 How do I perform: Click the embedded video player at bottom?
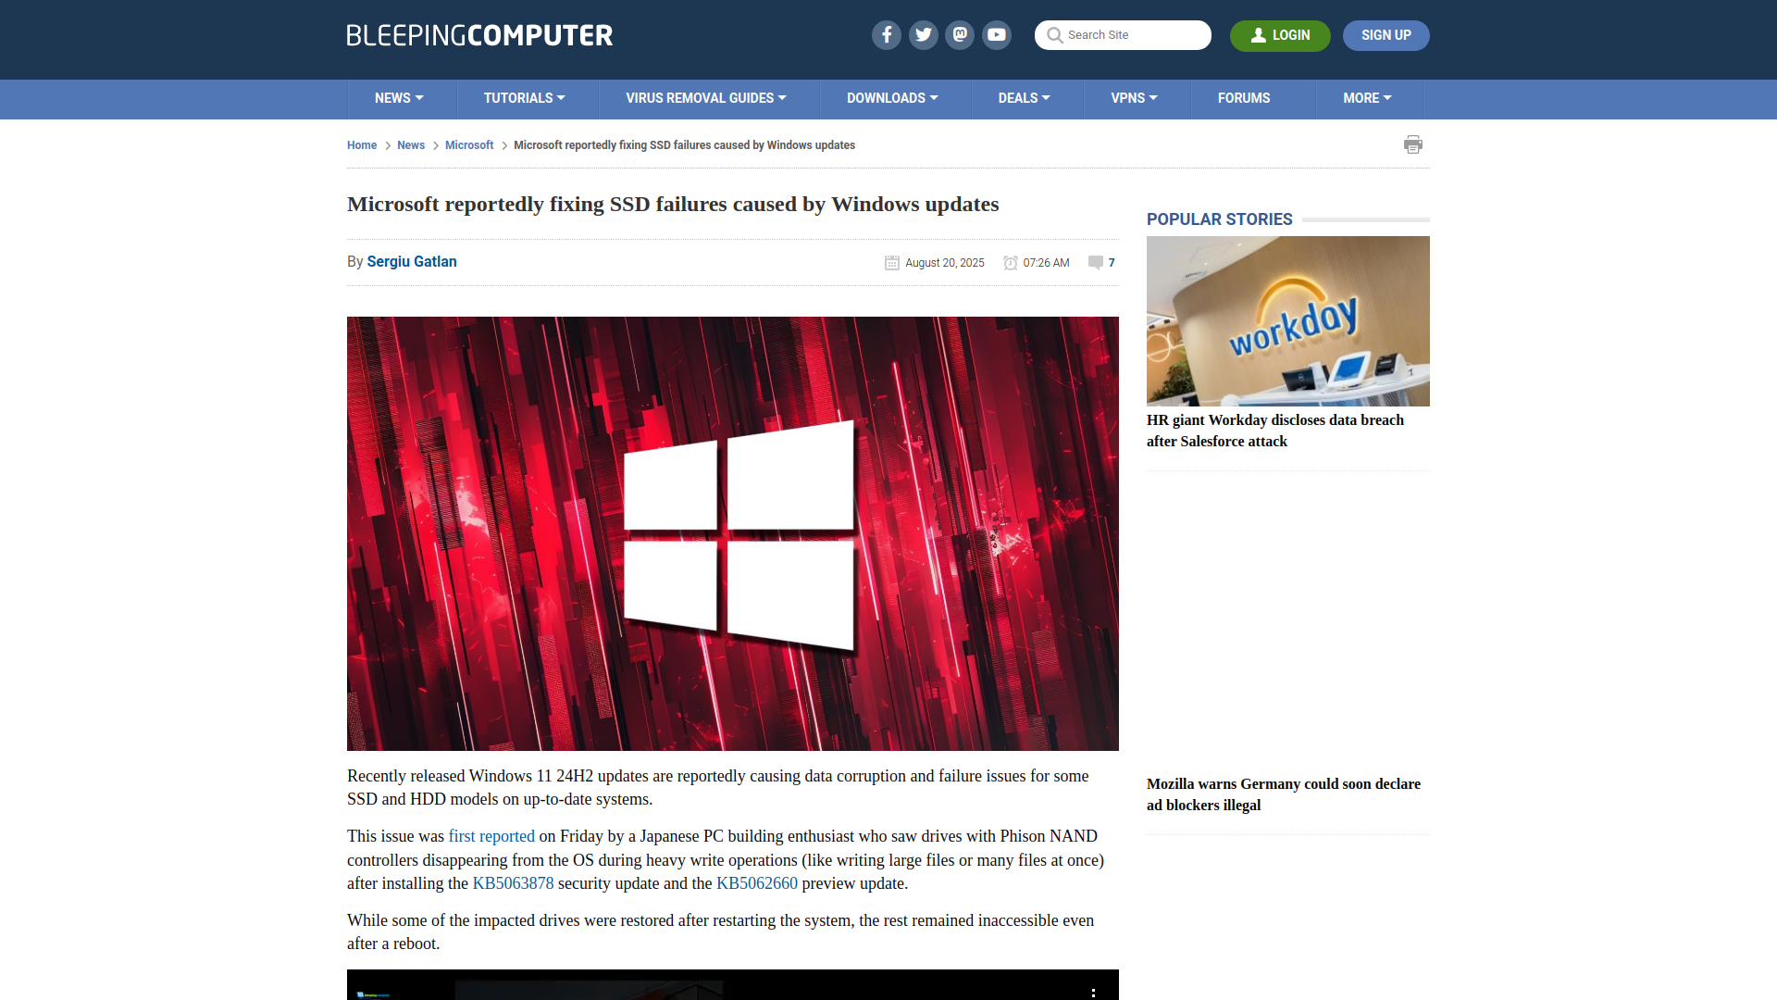732,985
